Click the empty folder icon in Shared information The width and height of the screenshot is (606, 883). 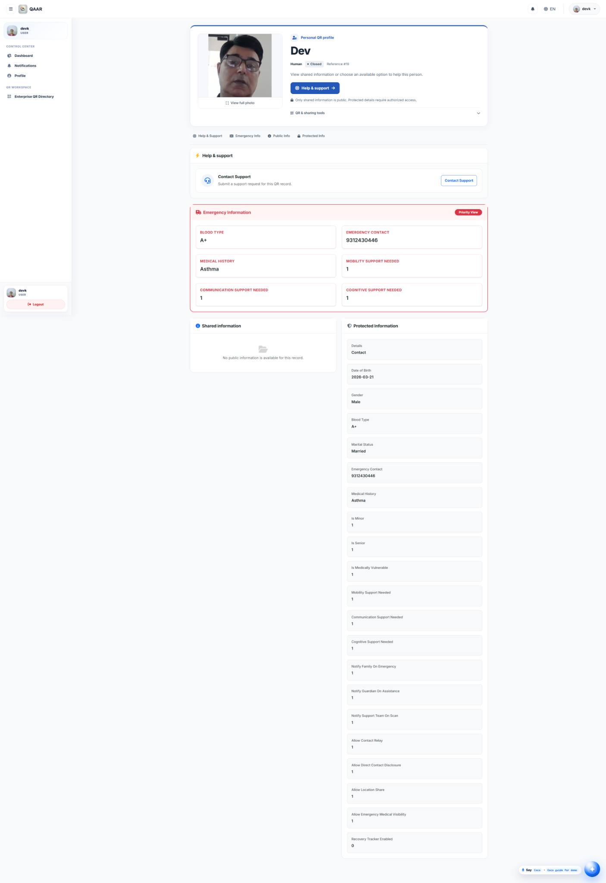[263, 349]
